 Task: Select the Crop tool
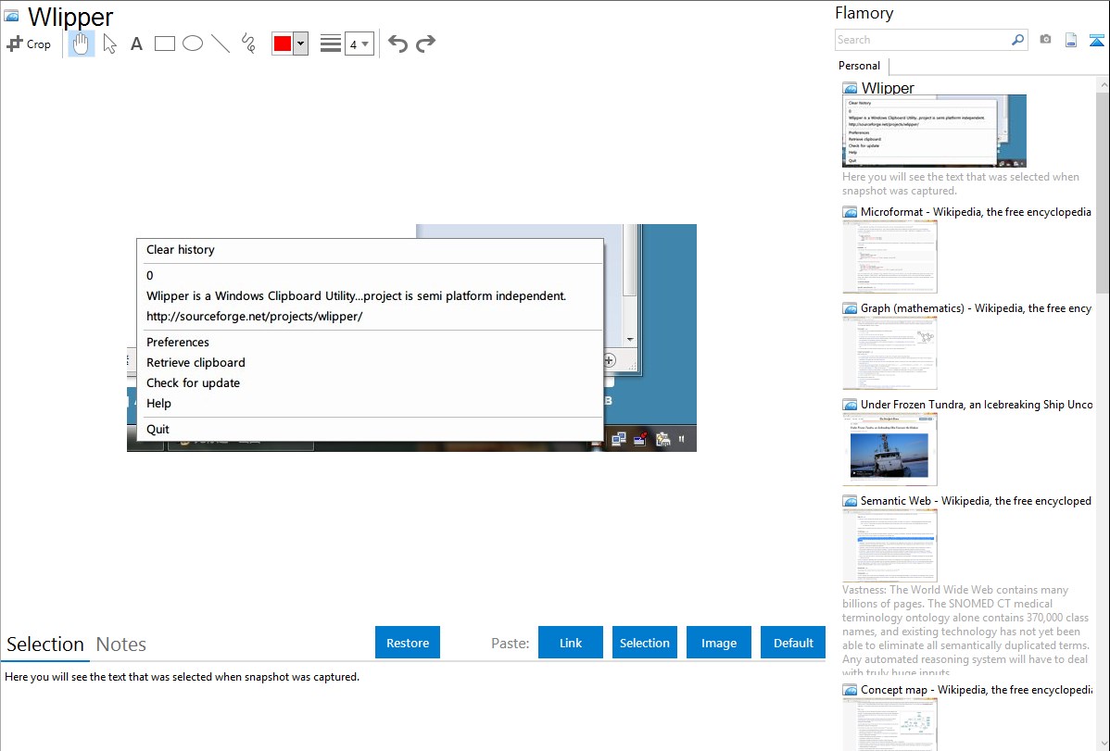click(29, 44)
